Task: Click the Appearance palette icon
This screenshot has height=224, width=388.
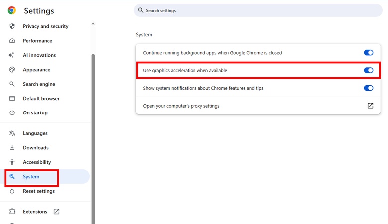Action: click(12, 70)
